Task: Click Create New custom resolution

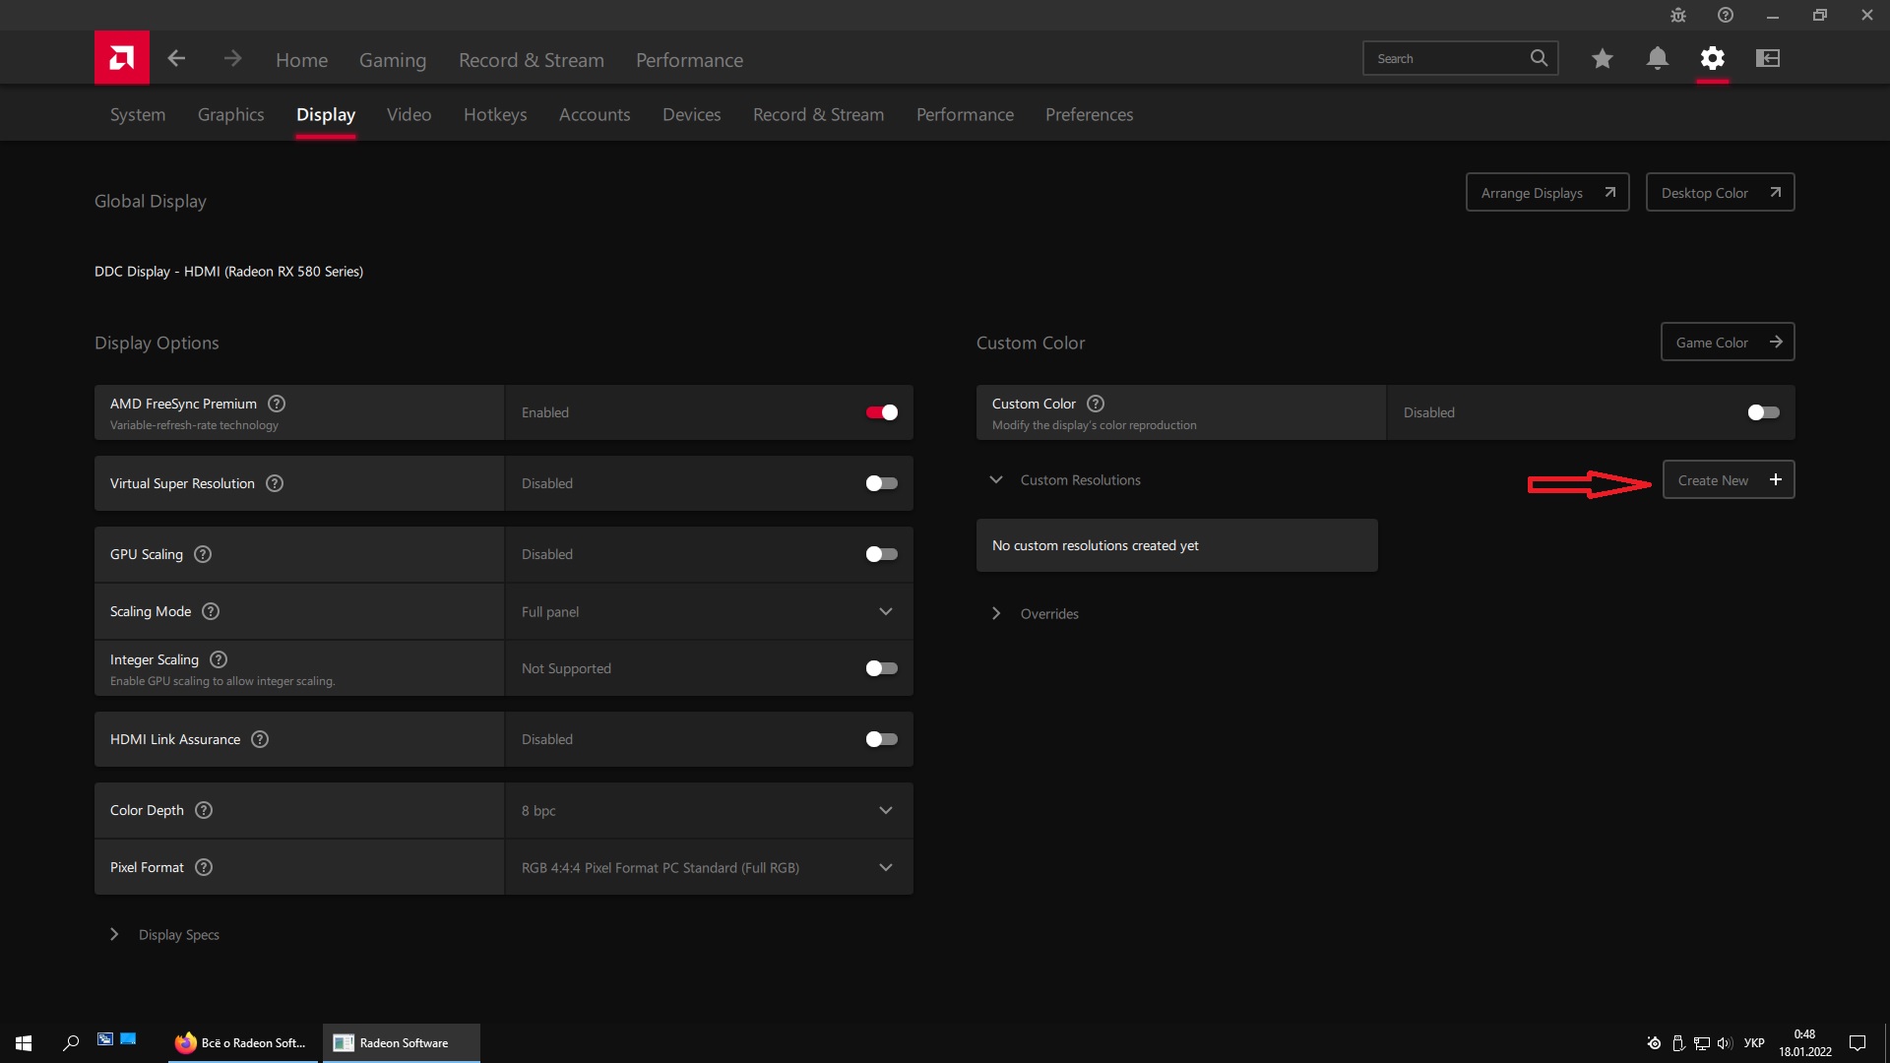Action: tap(1728, 480)
